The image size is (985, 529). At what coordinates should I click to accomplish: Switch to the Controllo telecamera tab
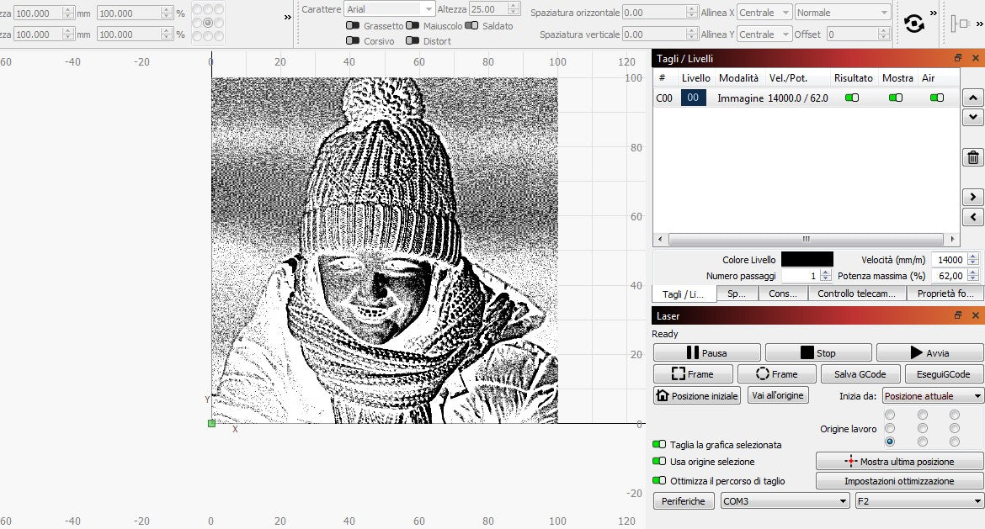(857, 294)
